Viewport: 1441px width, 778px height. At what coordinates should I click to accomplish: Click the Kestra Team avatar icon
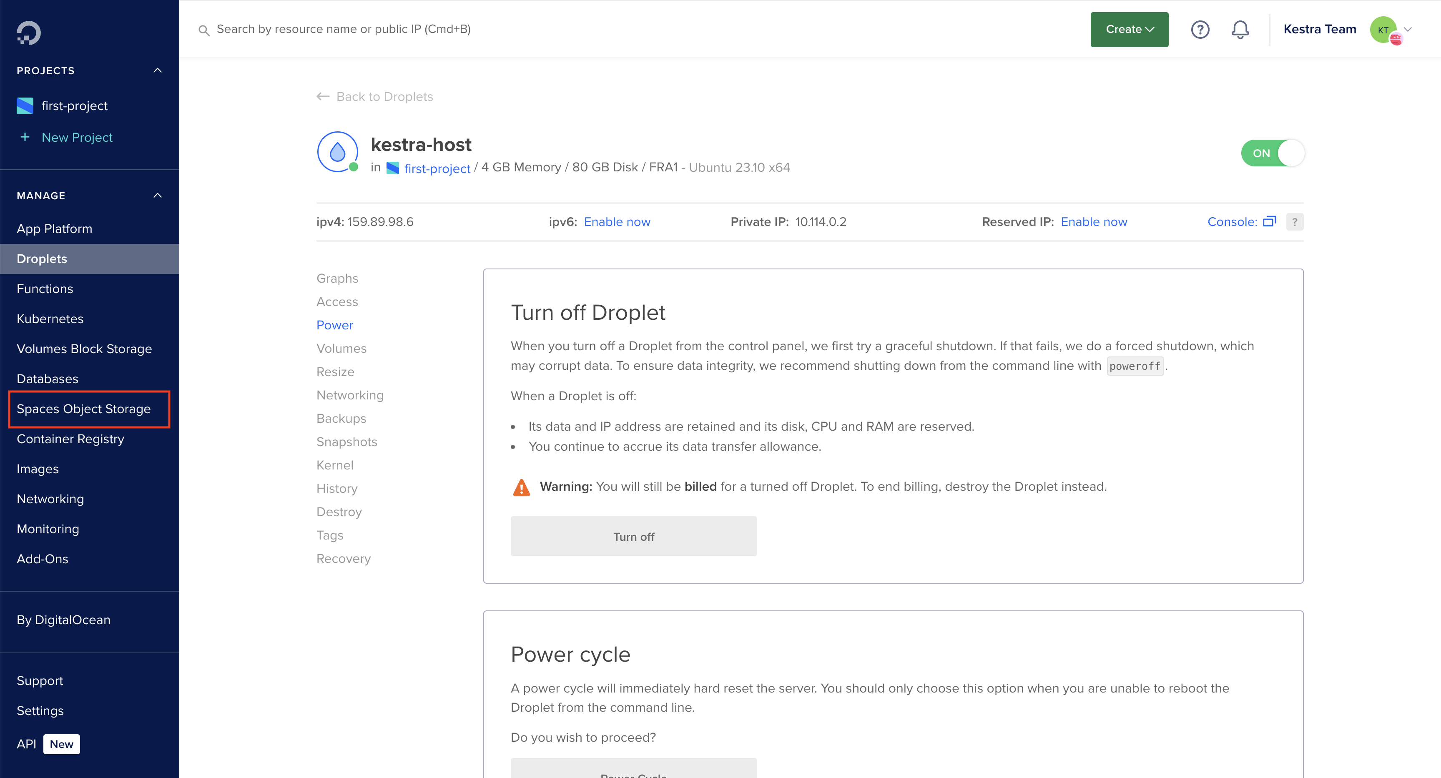click(1384, 30)
